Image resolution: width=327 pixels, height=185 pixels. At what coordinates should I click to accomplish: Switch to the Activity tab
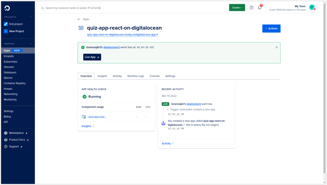[117, 76]
